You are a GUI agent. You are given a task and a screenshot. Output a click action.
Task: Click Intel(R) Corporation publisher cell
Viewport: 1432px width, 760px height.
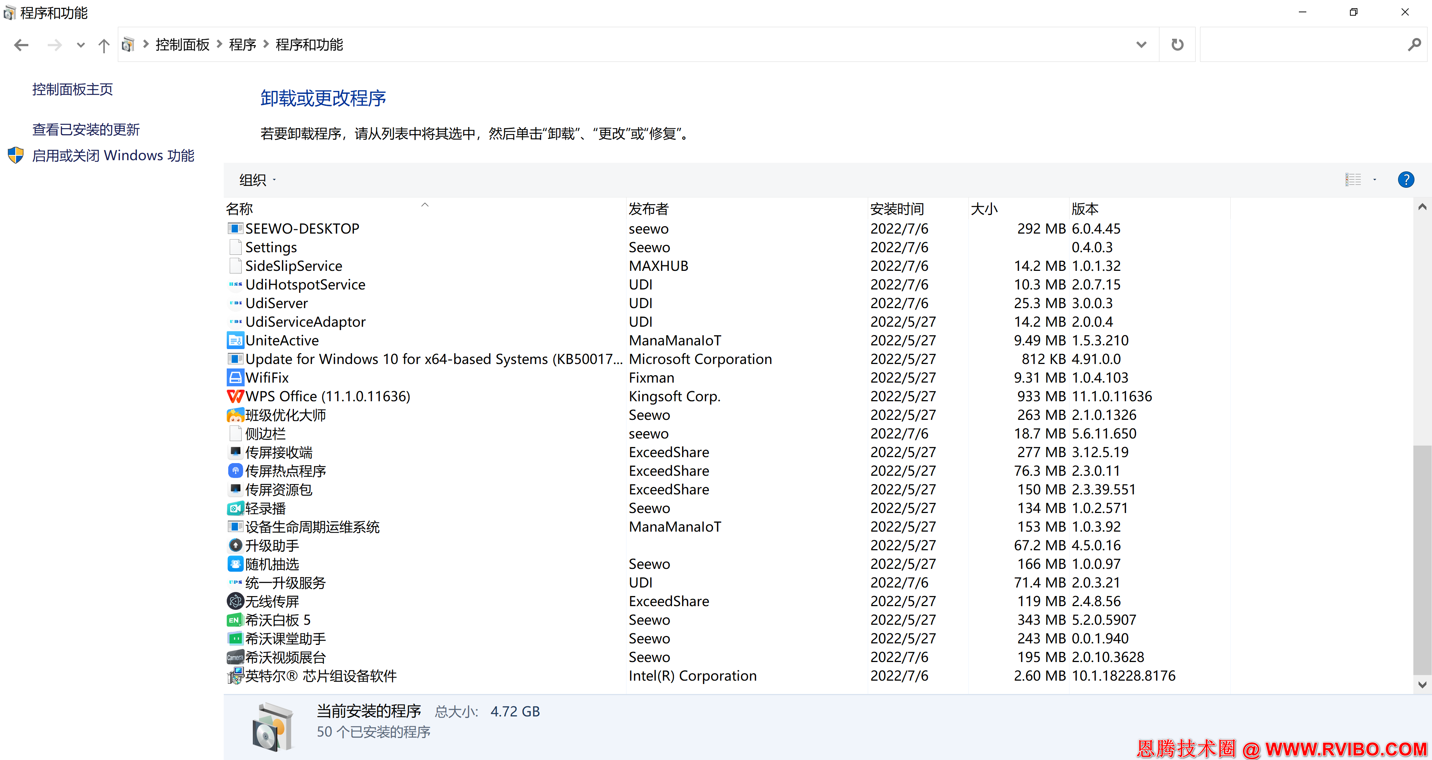pos(692,676)
